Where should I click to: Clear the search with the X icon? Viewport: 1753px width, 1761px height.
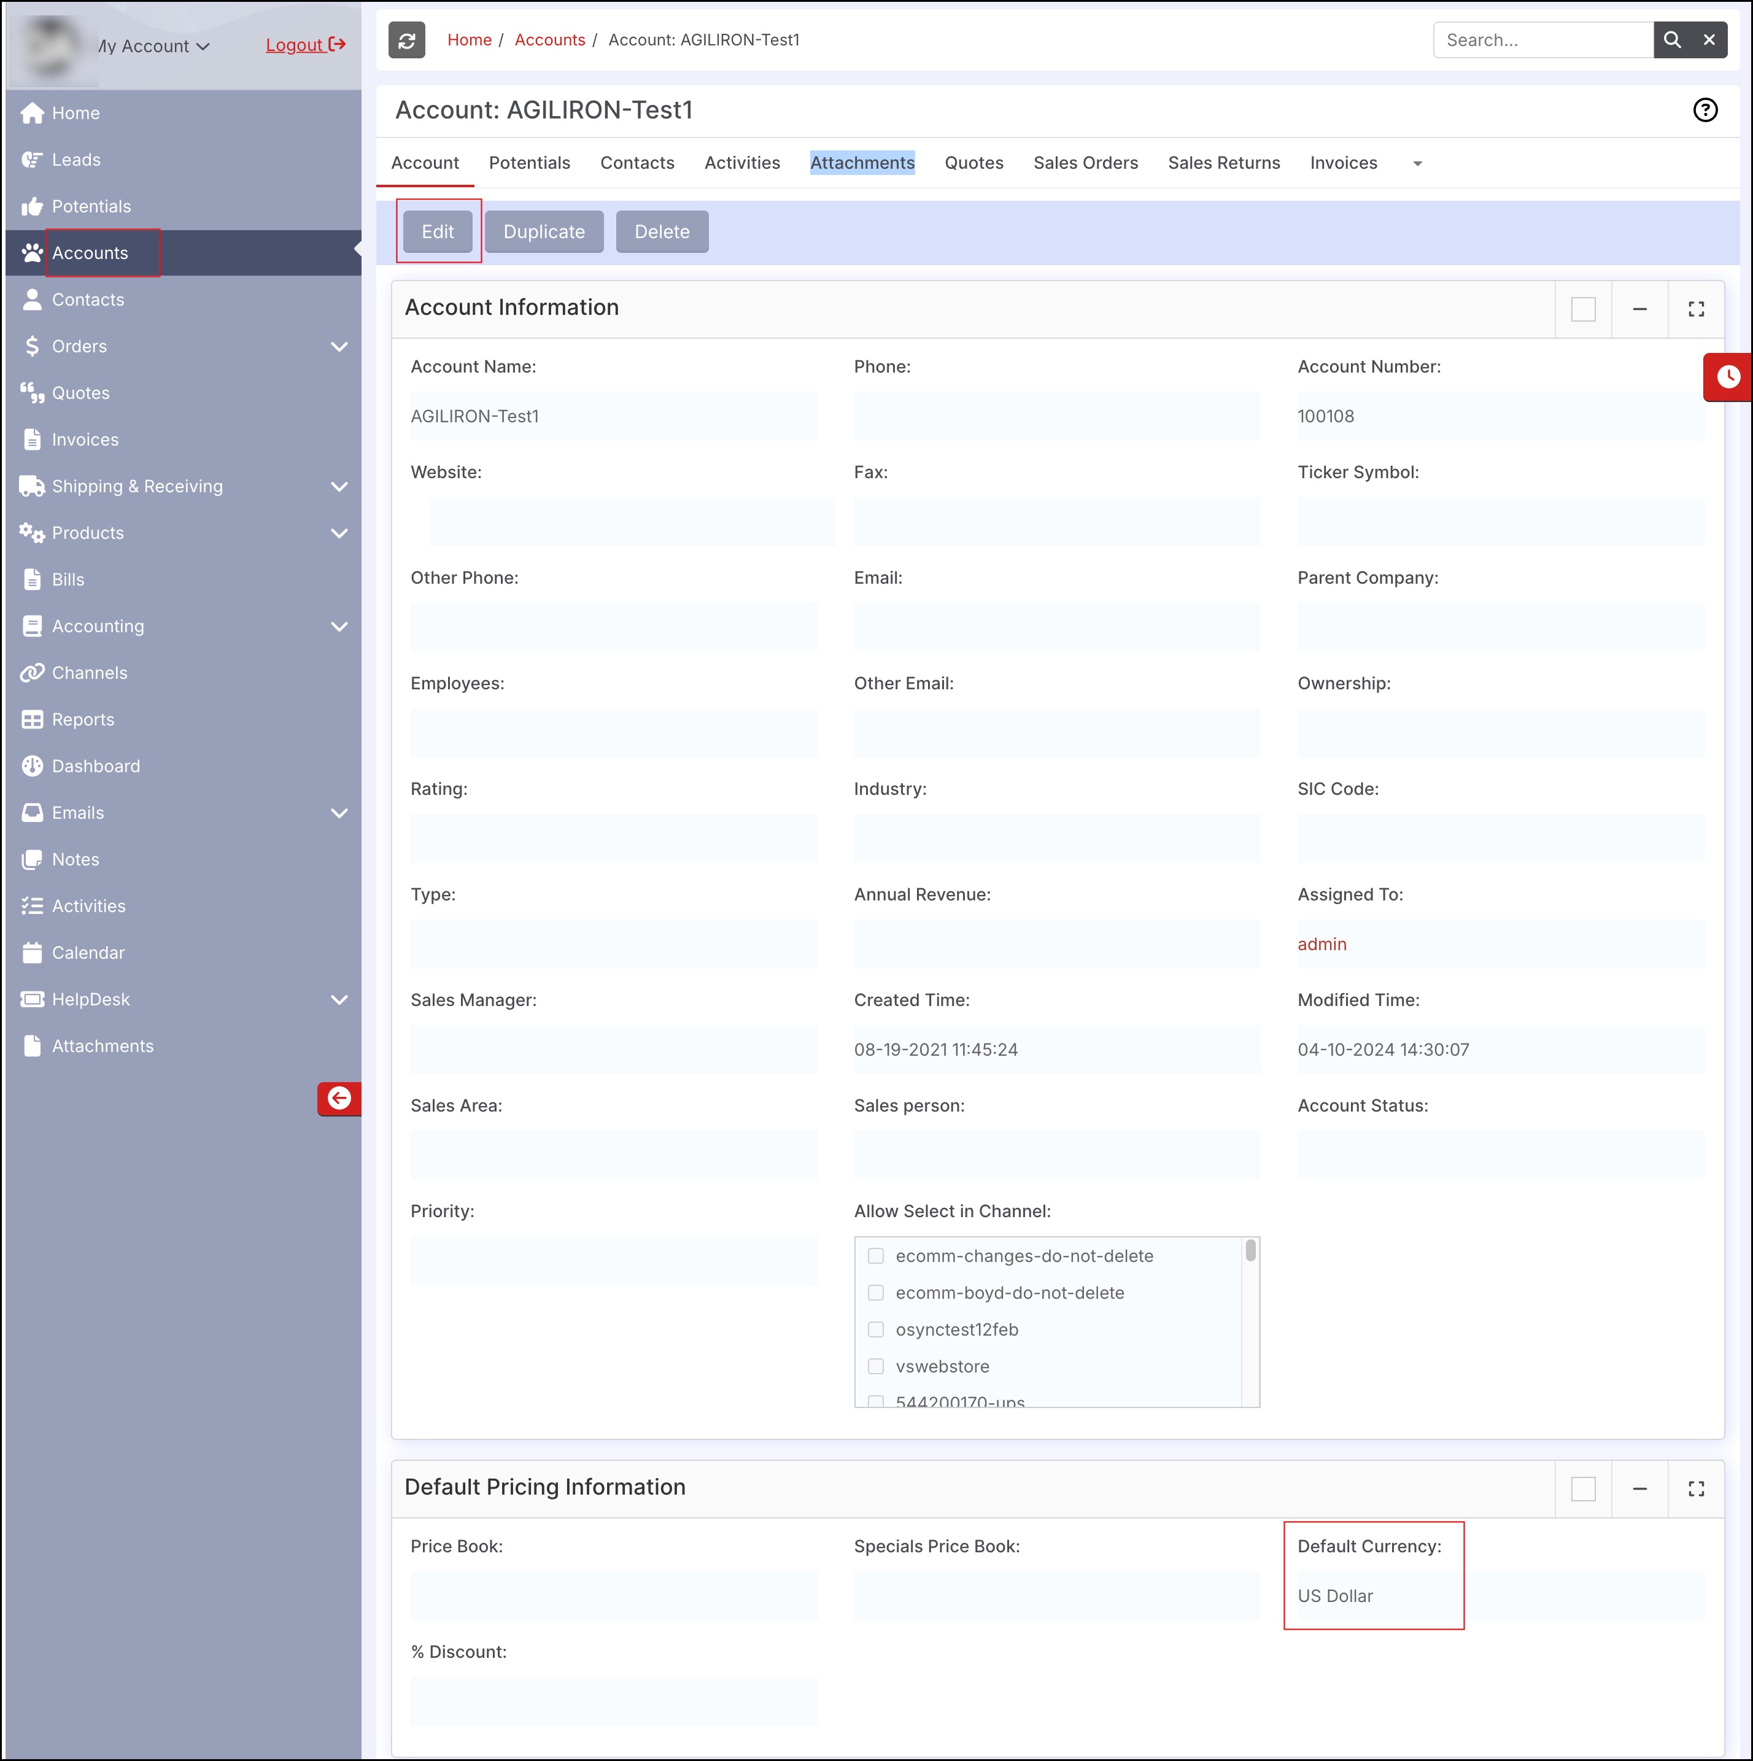pos(1708,40)
